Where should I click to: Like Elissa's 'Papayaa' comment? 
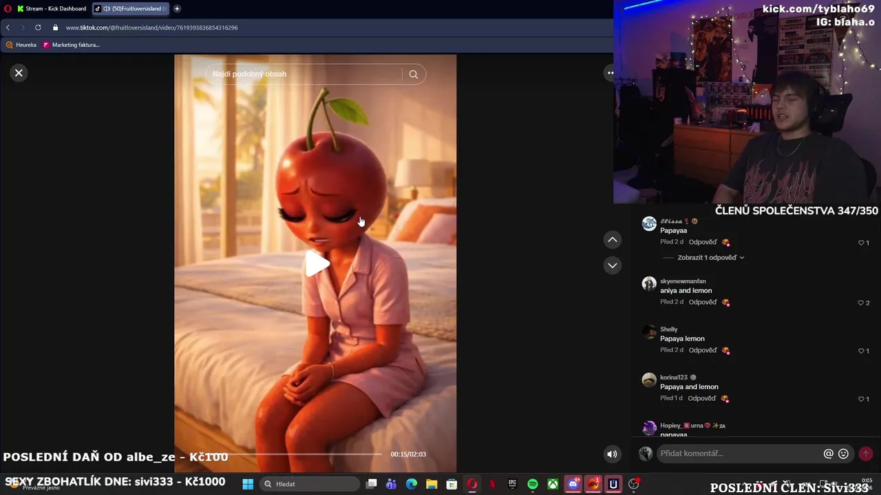[861, 243]
